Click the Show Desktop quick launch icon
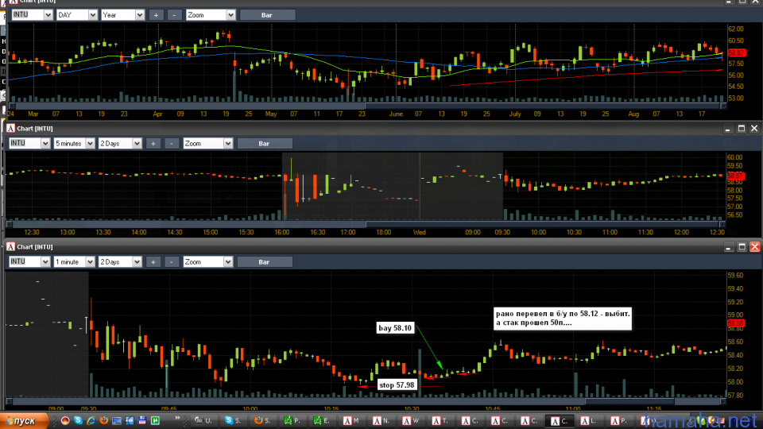The width and height of the screenshot is (763, 429). point(117,420)
